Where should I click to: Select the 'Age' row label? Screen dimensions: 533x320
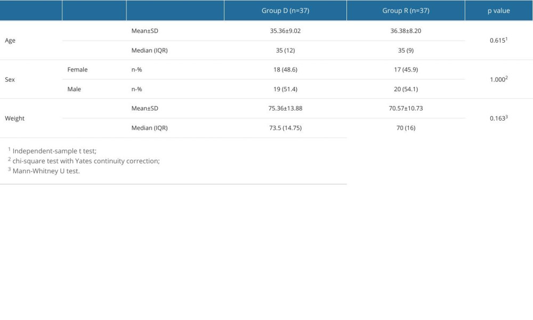click(10, 41)
